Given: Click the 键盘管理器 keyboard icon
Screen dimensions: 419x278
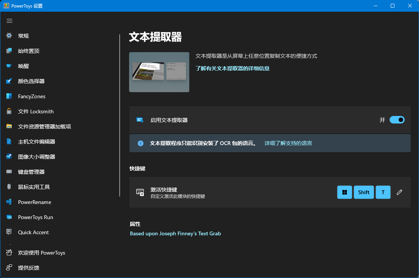Looking at the screenshot, I should click(x=9, y=171).
